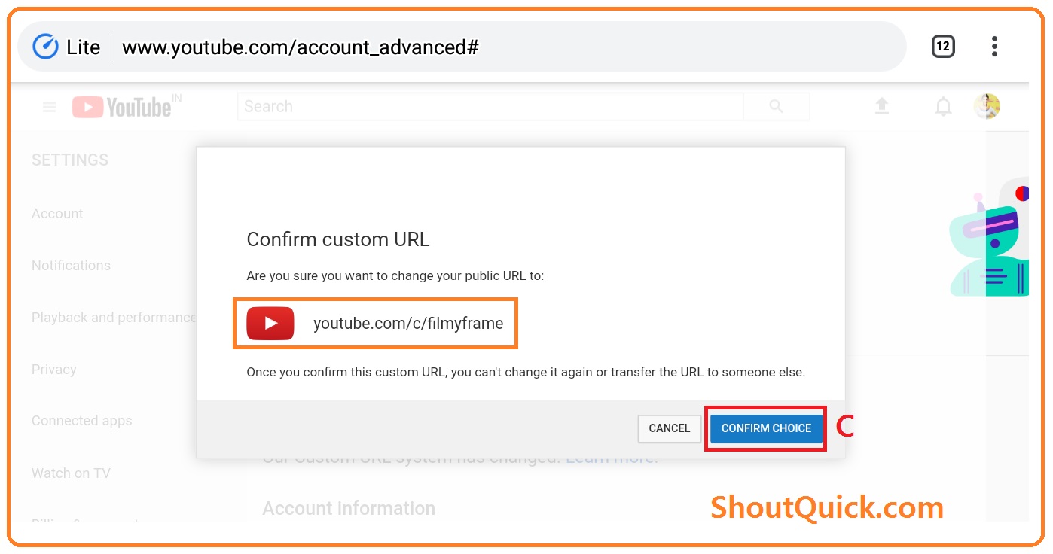Click the Confirm custom URL heading
The image size is (1053, 554).
click(338, 240)
